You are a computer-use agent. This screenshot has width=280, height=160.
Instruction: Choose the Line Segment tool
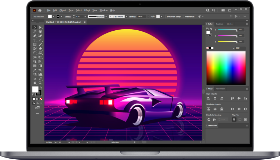(40, 40)
